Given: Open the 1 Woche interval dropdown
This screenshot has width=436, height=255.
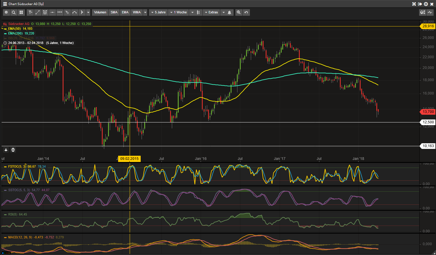Looking at the screenshot, I should (x=178, y=12).
